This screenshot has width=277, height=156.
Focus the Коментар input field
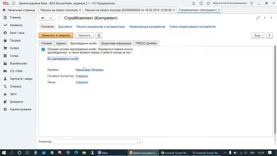coord(95,142)
